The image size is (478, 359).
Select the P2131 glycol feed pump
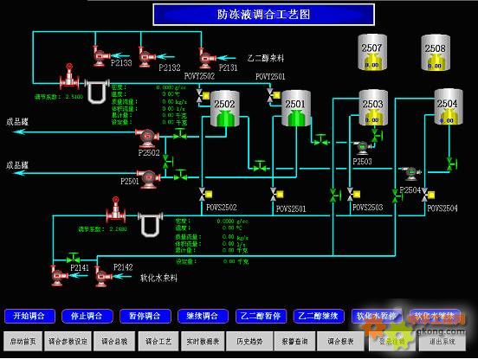[207, 58]
